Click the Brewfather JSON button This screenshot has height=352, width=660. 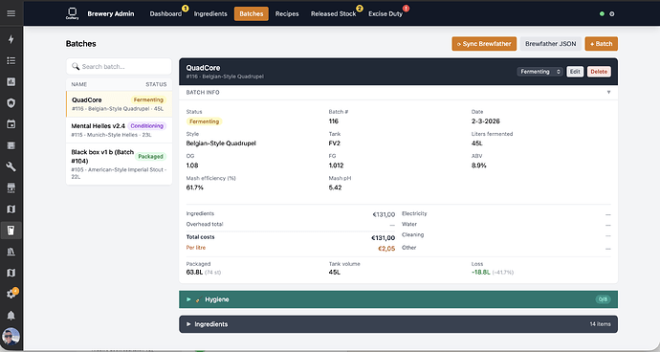pyautogui.click(x=551, y=44)
